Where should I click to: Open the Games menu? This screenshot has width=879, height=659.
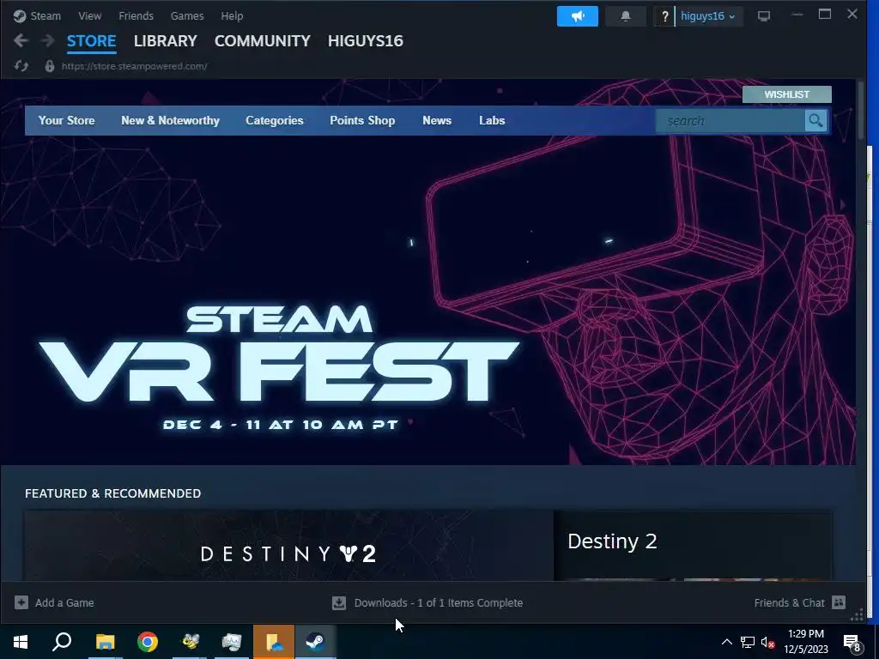coord(187,15)
